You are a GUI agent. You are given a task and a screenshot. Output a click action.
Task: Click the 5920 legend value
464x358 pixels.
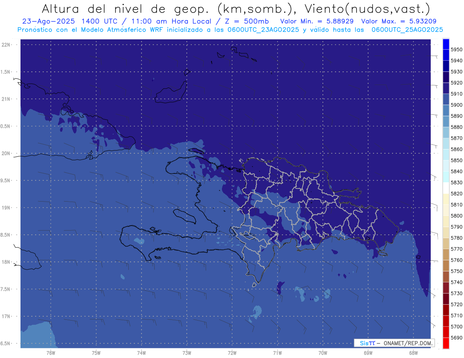[x=457, y=83]
